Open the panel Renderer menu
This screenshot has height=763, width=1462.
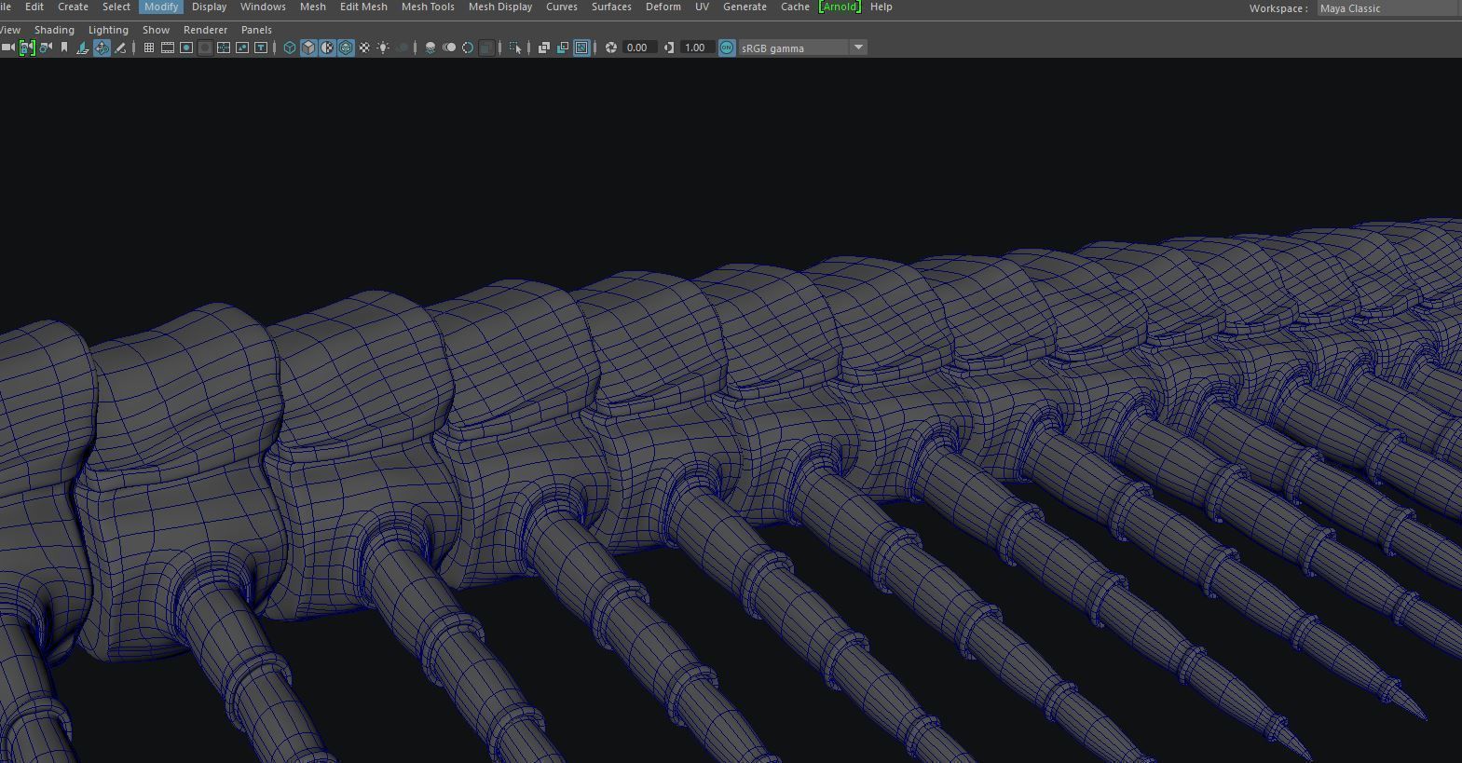(x=205, y=30)
